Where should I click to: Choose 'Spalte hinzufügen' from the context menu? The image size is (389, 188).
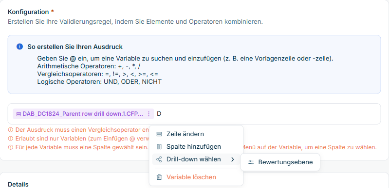point(196,147)
